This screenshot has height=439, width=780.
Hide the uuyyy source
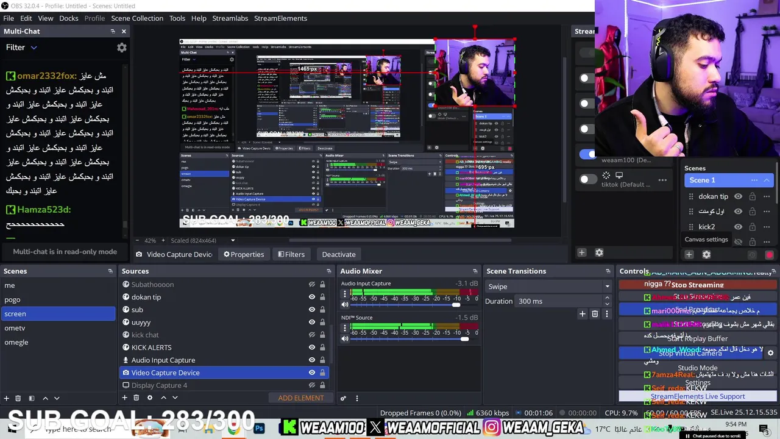click(x=312, y=322)
